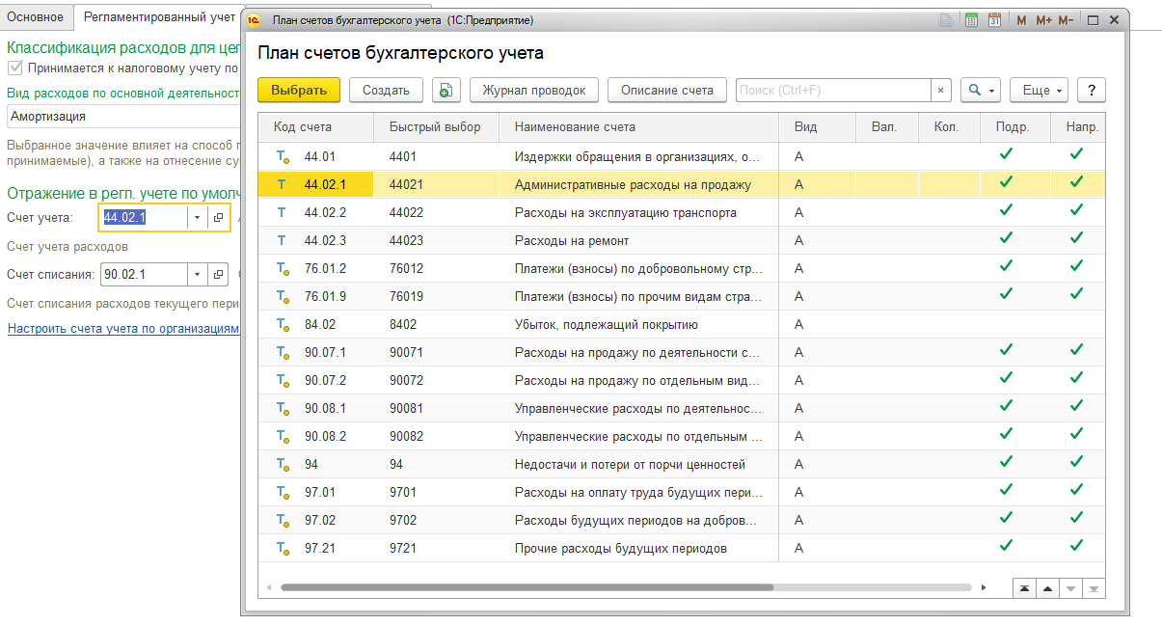Clear the search field with the × button

941,90
